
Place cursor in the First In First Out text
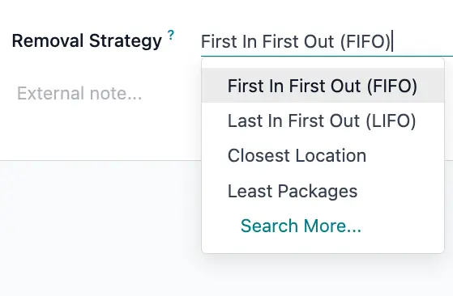pyautogui.click(x=295, y=41)
